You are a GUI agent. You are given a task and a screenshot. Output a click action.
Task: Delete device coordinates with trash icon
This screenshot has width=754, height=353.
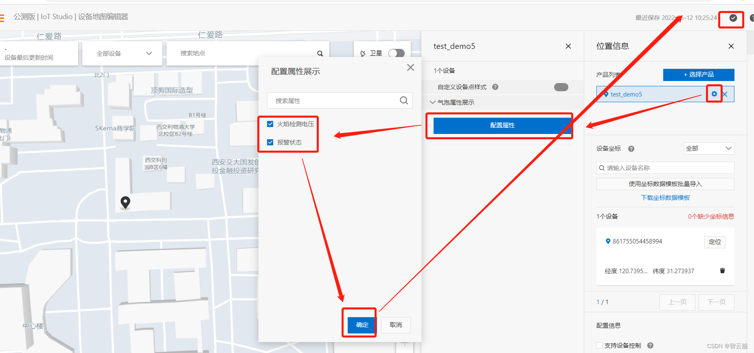point(722,271)
